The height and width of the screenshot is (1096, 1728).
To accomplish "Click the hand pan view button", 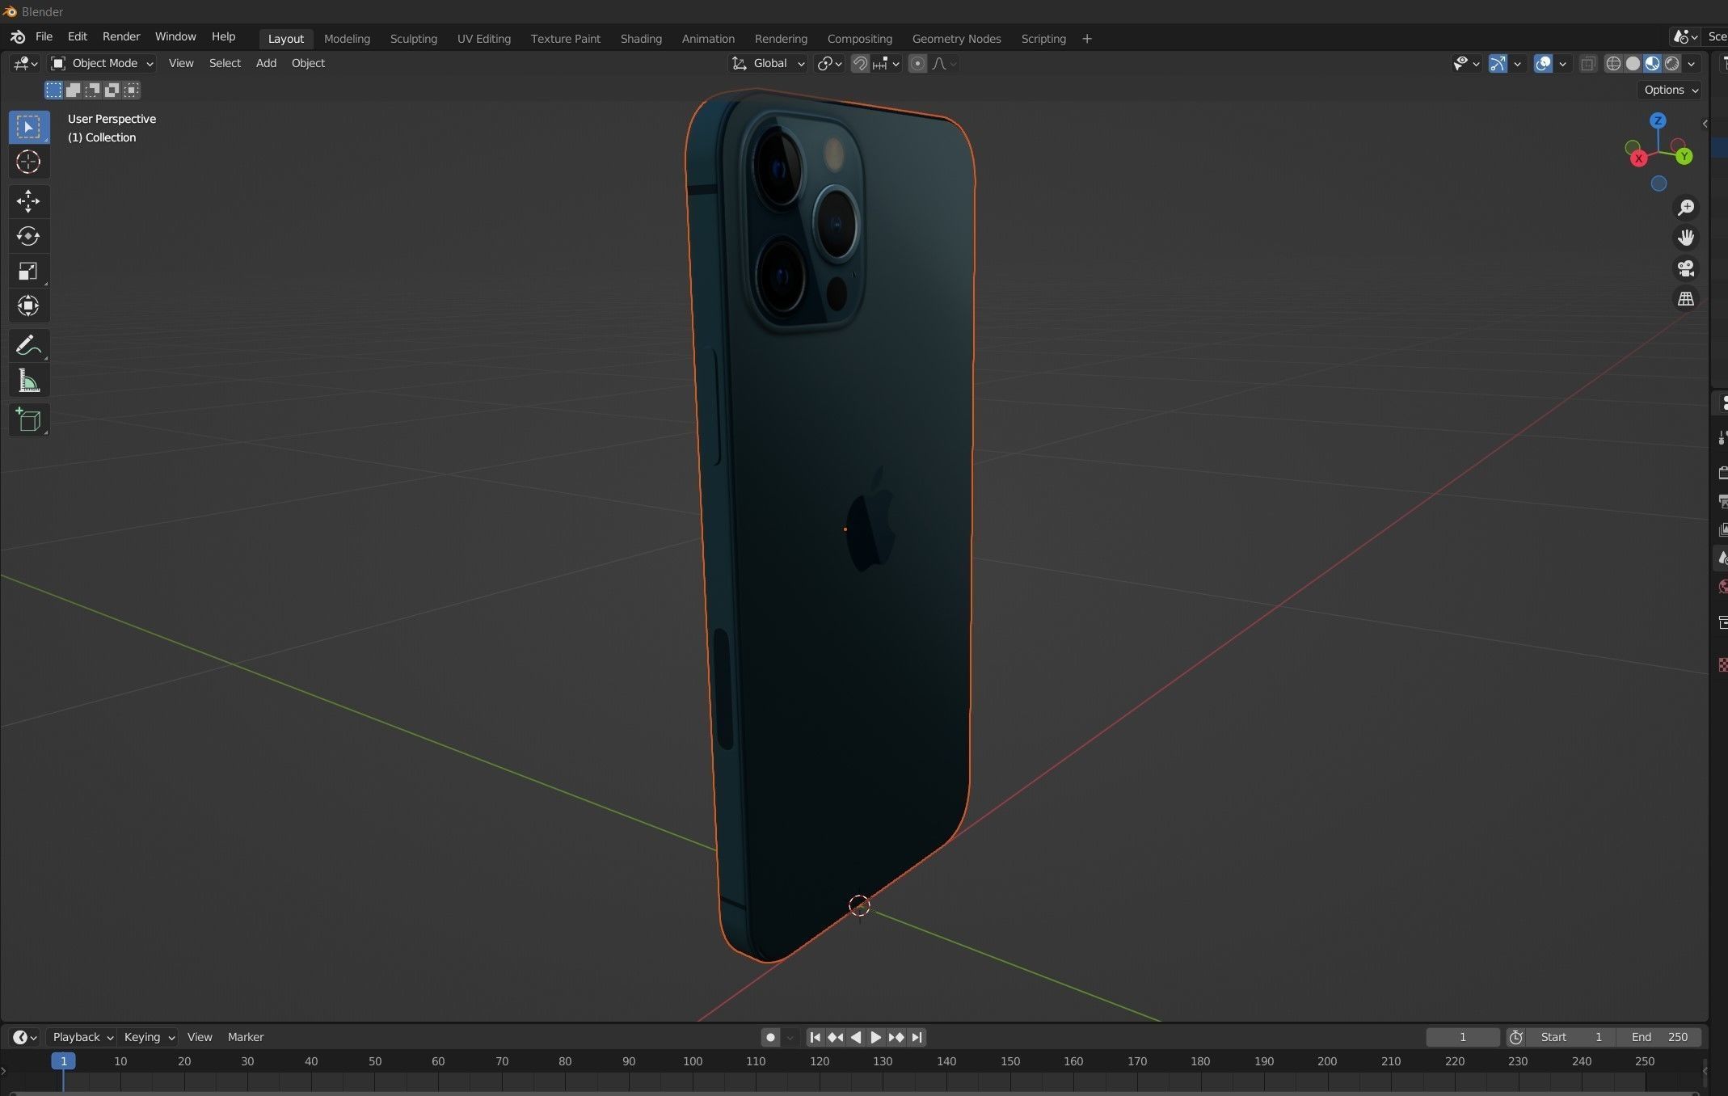I will pyautogui.click(x=1685, y=238).
